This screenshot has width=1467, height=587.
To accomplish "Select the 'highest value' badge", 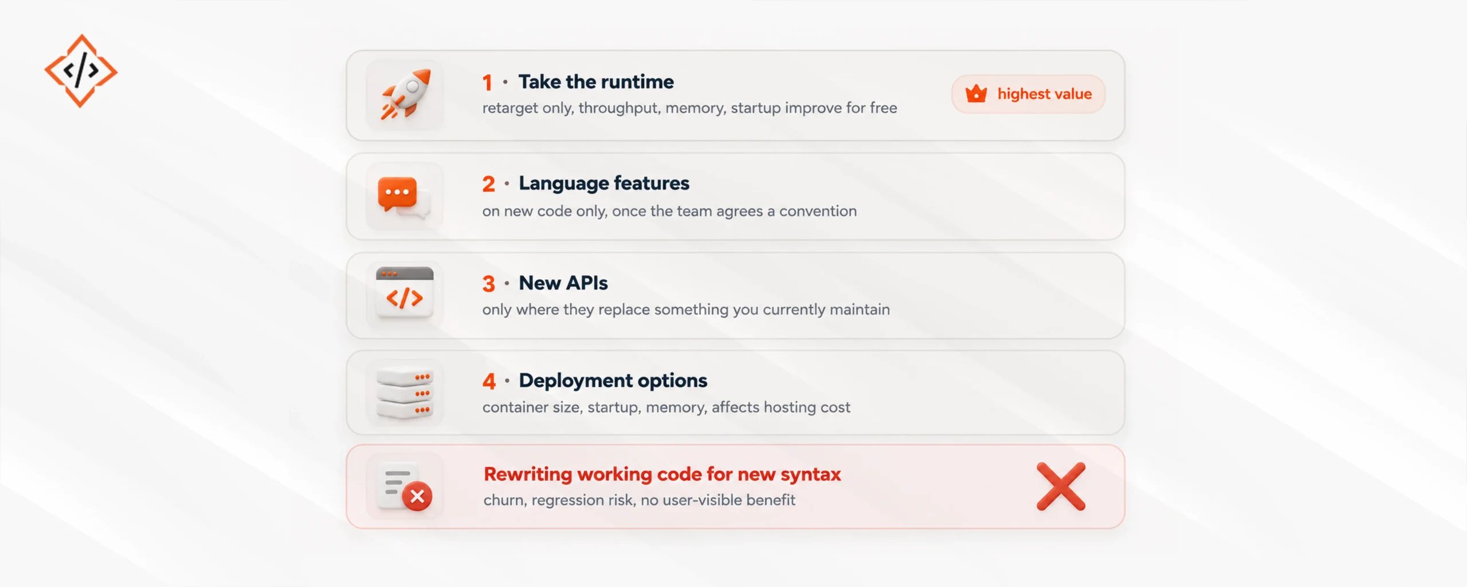I will (1028, 94).
